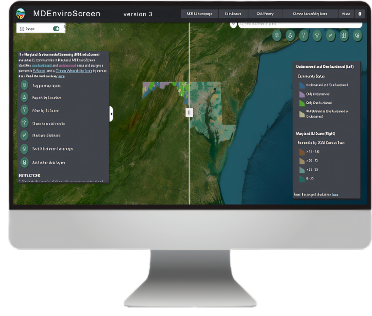Open the methodology 'here' link
Screen dimensions: 372x316
pyautogui.click(x=62, y=76)
